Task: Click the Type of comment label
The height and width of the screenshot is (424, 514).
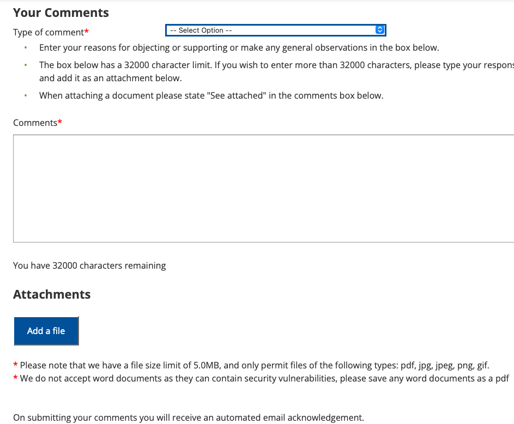Action: (x=49, y=32)
